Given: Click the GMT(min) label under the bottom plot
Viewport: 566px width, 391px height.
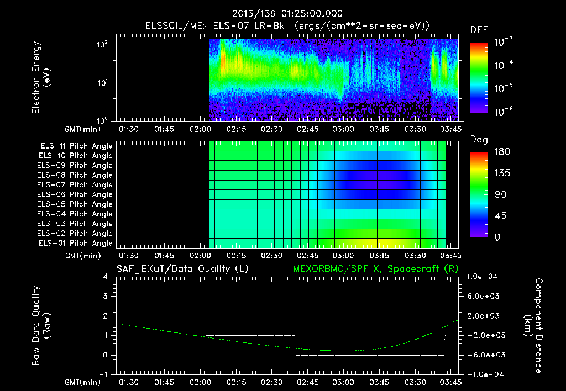Looking at the screenshot, I should (83, 382).
